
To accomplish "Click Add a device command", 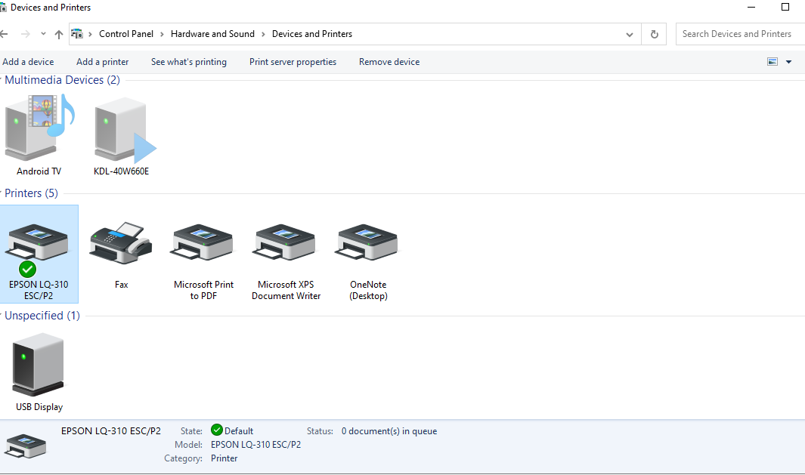I will [x=28, y=62].
